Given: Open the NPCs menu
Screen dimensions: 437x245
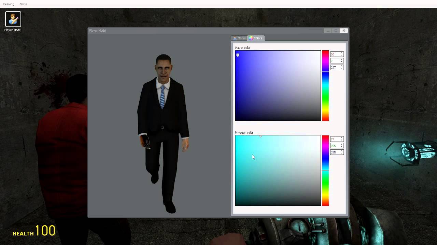Looking at the screenshot, I should pyautogui.click(x=23, y=4).
